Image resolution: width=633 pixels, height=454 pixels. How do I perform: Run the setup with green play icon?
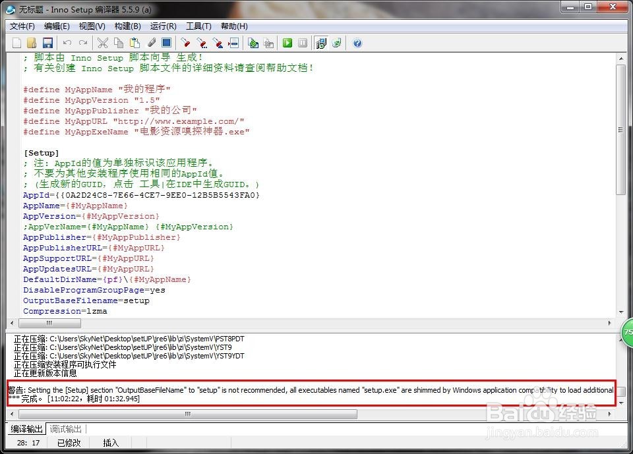point(287,43)
